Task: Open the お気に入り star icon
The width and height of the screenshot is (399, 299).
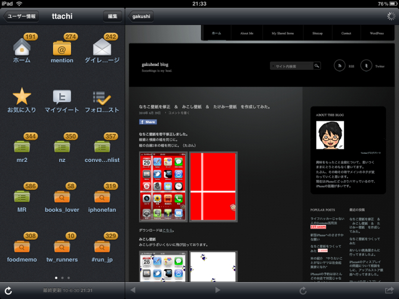Action: tap(22, 97)
